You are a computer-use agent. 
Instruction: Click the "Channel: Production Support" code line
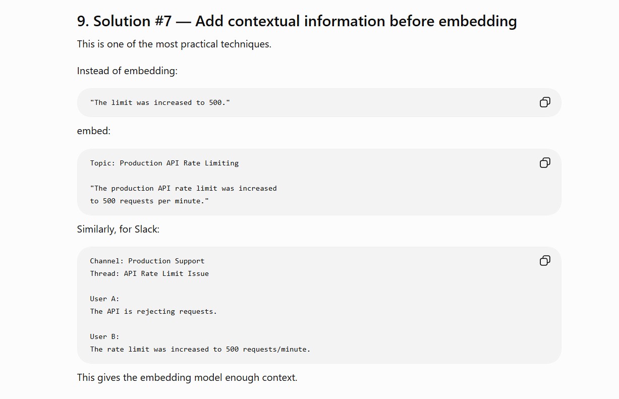(147, 261)
